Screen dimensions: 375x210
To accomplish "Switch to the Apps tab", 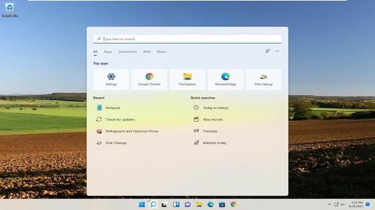I will [108, 52].
